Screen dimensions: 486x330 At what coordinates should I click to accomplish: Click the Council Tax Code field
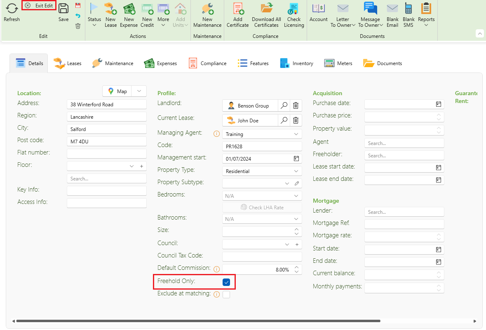click(x=262, y=257)
